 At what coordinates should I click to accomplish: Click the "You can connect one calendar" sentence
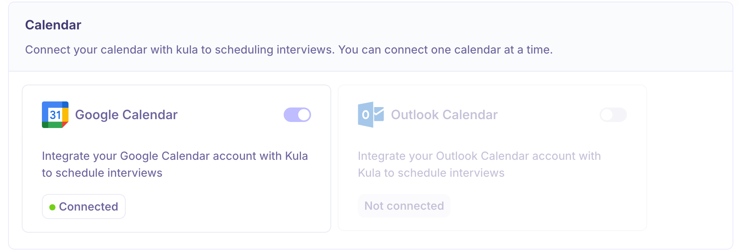445,50
